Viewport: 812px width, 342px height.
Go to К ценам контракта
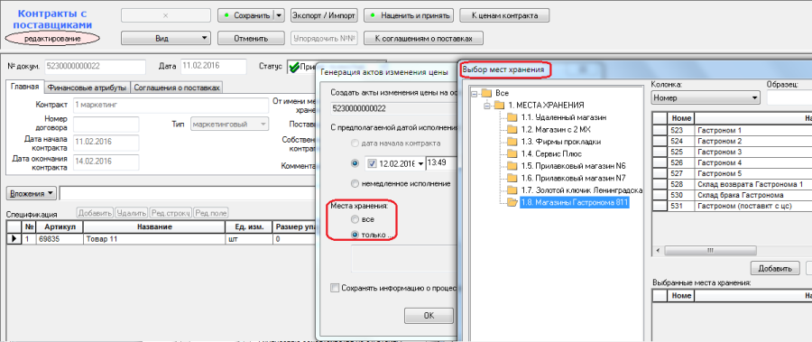pyautogui.click(x=504, y=15)
